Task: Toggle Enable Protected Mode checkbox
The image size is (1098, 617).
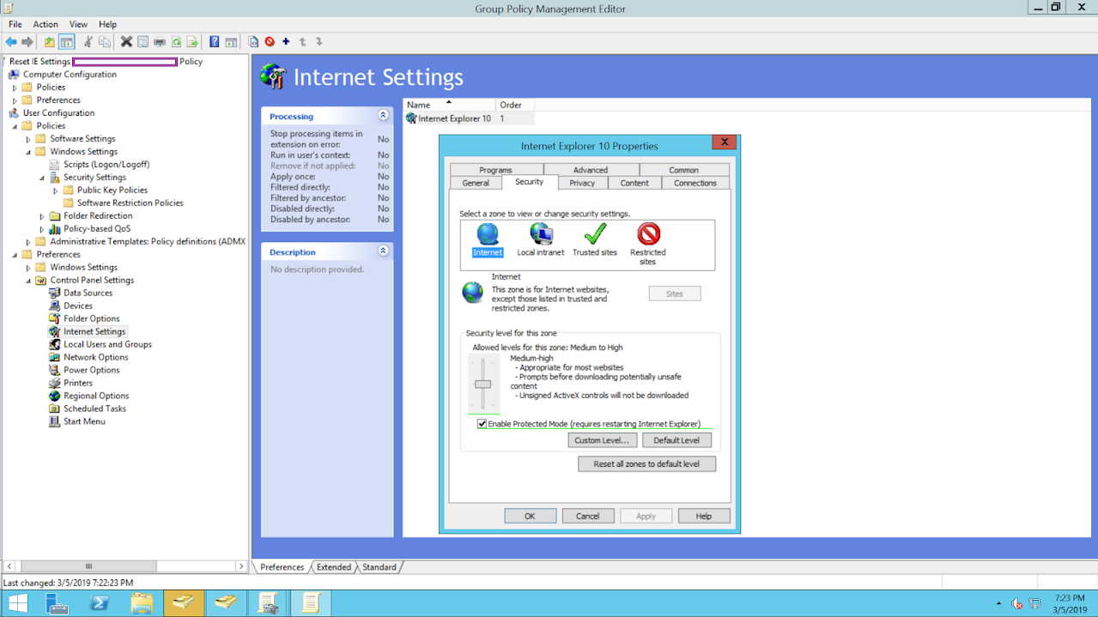Action: (x=482, y=424)
